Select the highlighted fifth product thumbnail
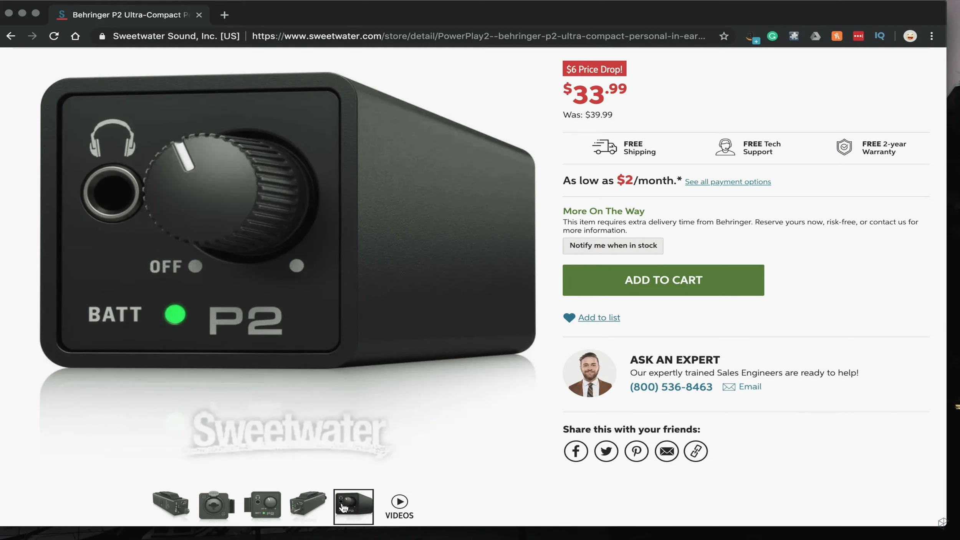This screenshot has height=540, width=960. (x=353, y=507)
